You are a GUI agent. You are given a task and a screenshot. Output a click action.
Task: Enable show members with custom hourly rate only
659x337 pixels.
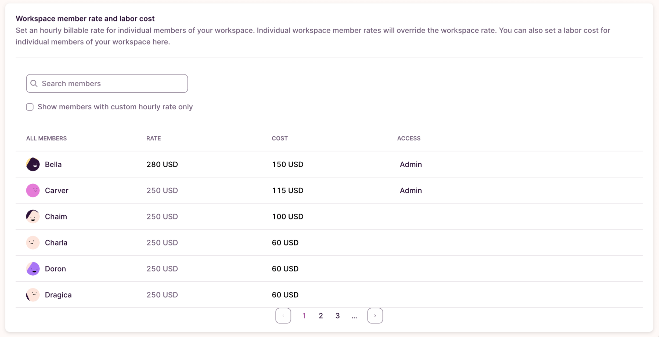click(x=30, y=107)
